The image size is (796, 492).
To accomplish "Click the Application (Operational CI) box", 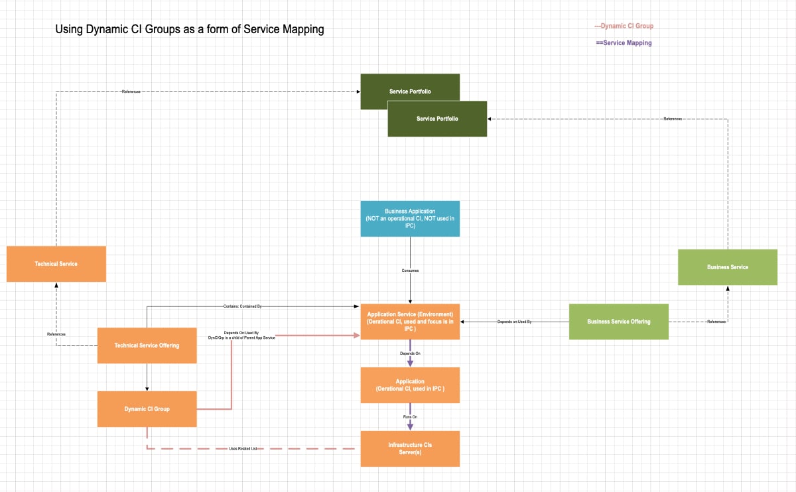I will (x=410, y=385).
